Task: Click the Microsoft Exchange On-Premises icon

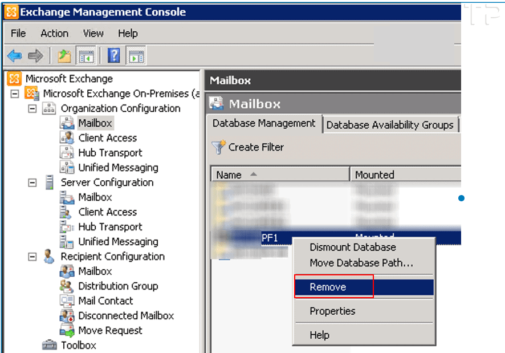Action: tap(31, 94)
